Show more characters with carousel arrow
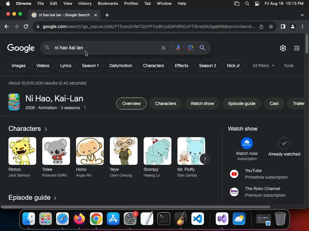 coord(205,159)
